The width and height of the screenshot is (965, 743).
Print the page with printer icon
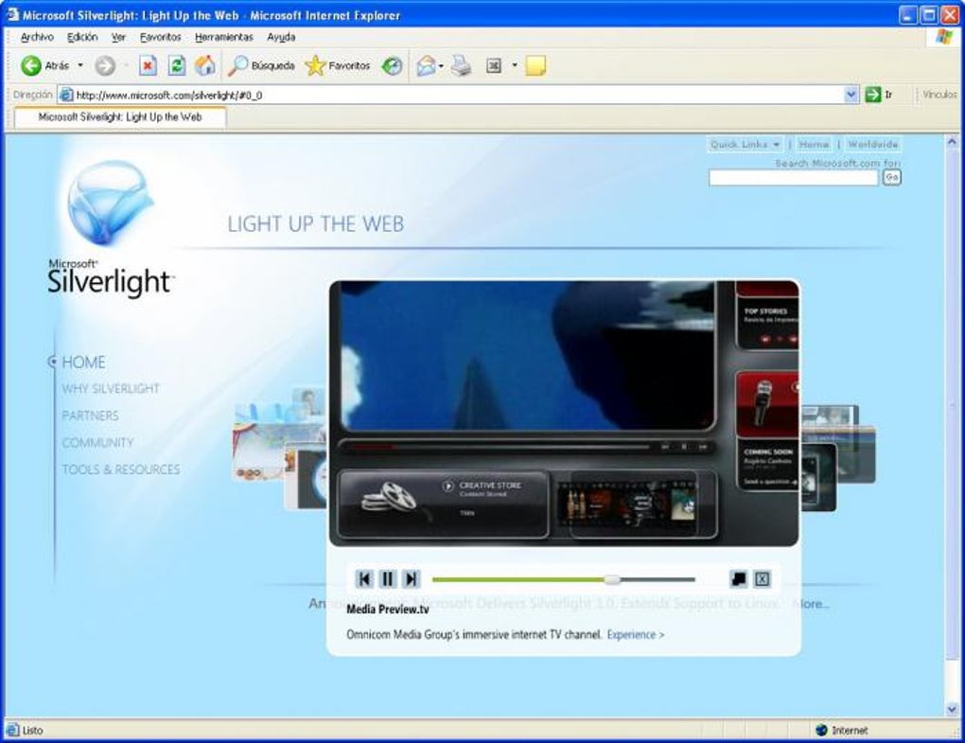(461, 65)
